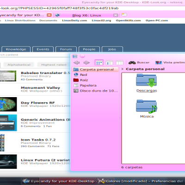Select Carpeta personal in places panel
Viewport: 185px width, 185px height.
(x=96, y=69)
